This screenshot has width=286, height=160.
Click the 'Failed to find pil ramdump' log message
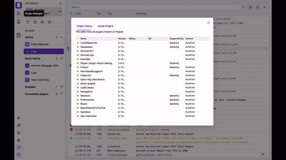[153, 130]
